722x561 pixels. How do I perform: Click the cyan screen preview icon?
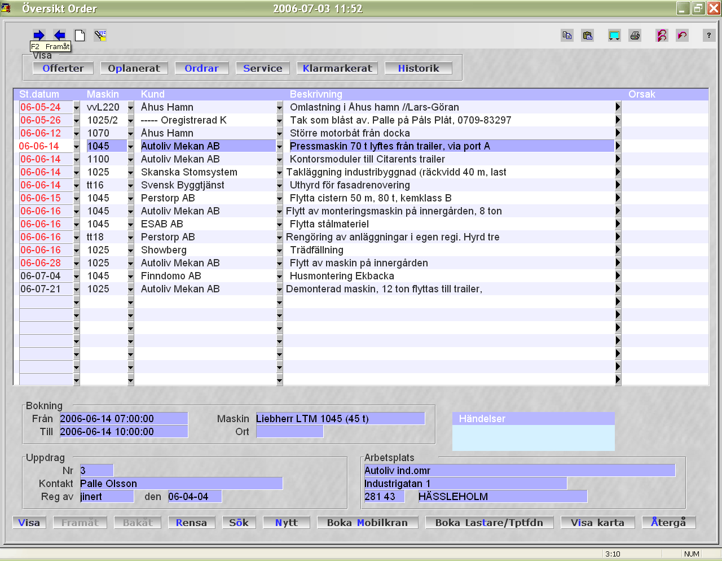[614, 36]
